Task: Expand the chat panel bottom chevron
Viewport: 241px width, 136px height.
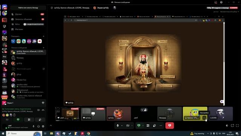Action: click(x=51, y=125)
